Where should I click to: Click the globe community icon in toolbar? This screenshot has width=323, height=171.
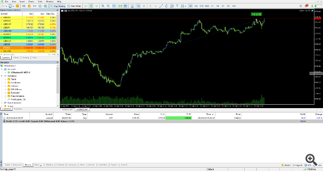tap(45, 6)
